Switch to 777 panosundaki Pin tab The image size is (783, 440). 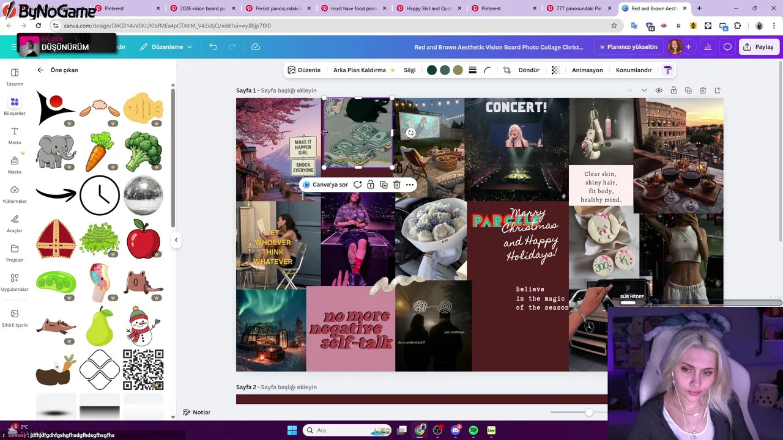click(575, 9)
